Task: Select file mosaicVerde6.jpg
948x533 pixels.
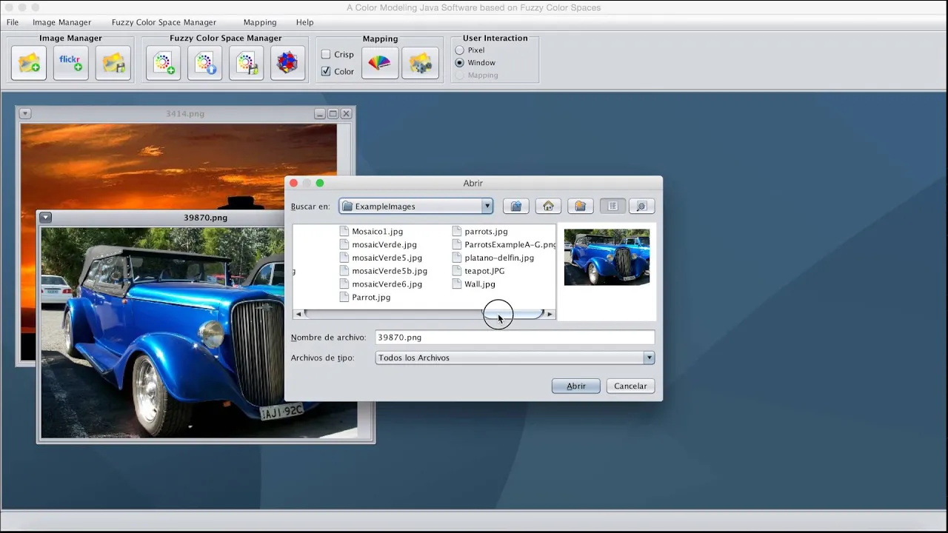Action: [x=381, y=284]
